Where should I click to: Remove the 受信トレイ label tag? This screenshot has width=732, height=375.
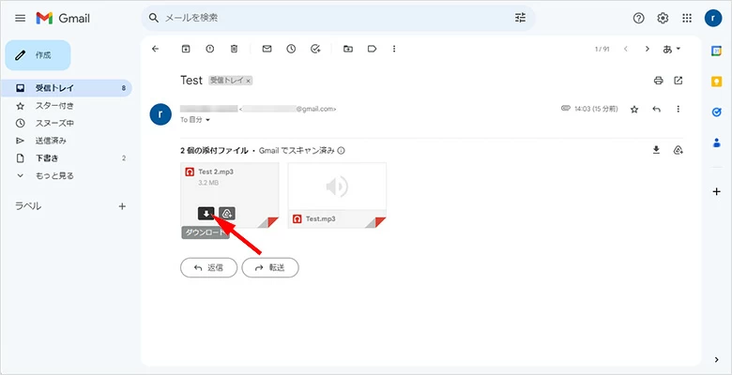click(x=249, y=82)
